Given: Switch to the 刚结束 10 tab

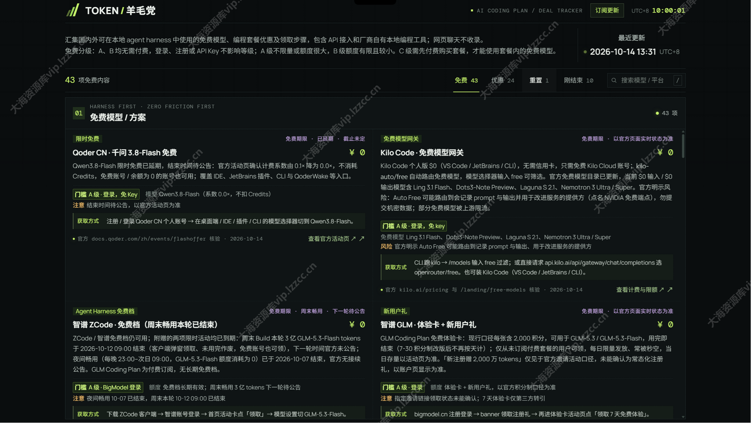Looking at the screenshot, I should tap(579, 81).
